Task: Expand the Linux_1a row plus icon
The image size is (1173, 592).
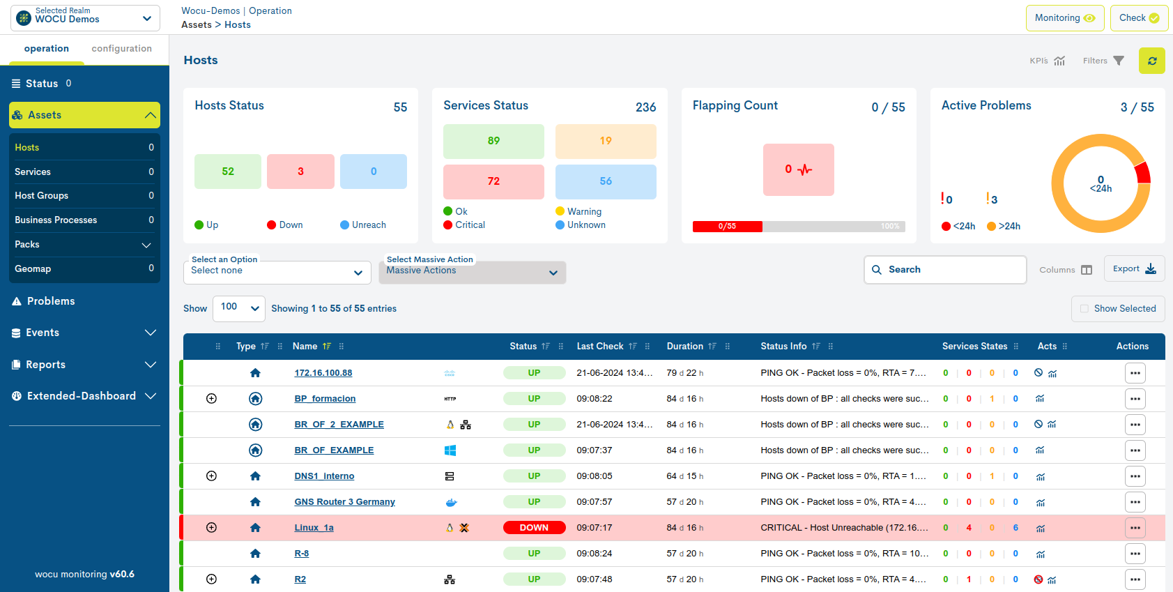Action: click(x=212, y=528)
